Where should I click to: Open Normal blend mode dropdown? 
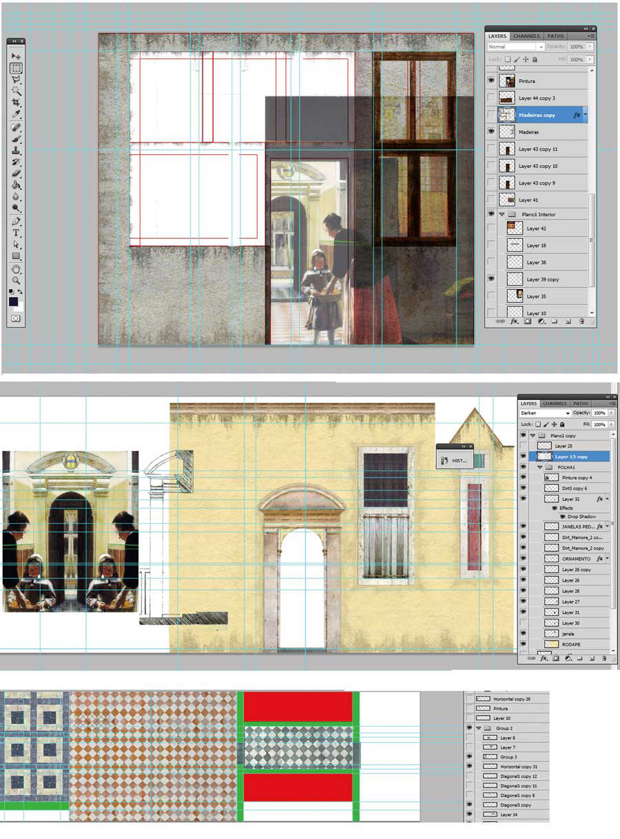click(515, 47)
